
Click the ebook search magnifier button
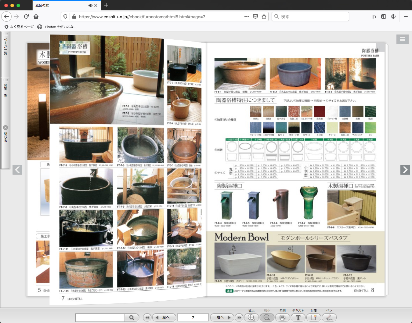pyautogui.click(x=132, y=318)
